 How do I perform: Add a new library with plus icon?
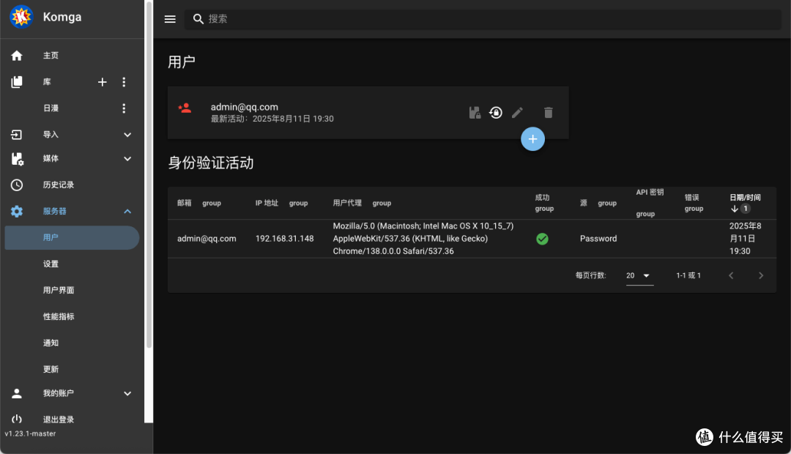pyautogui.click(x=103, y=82)
